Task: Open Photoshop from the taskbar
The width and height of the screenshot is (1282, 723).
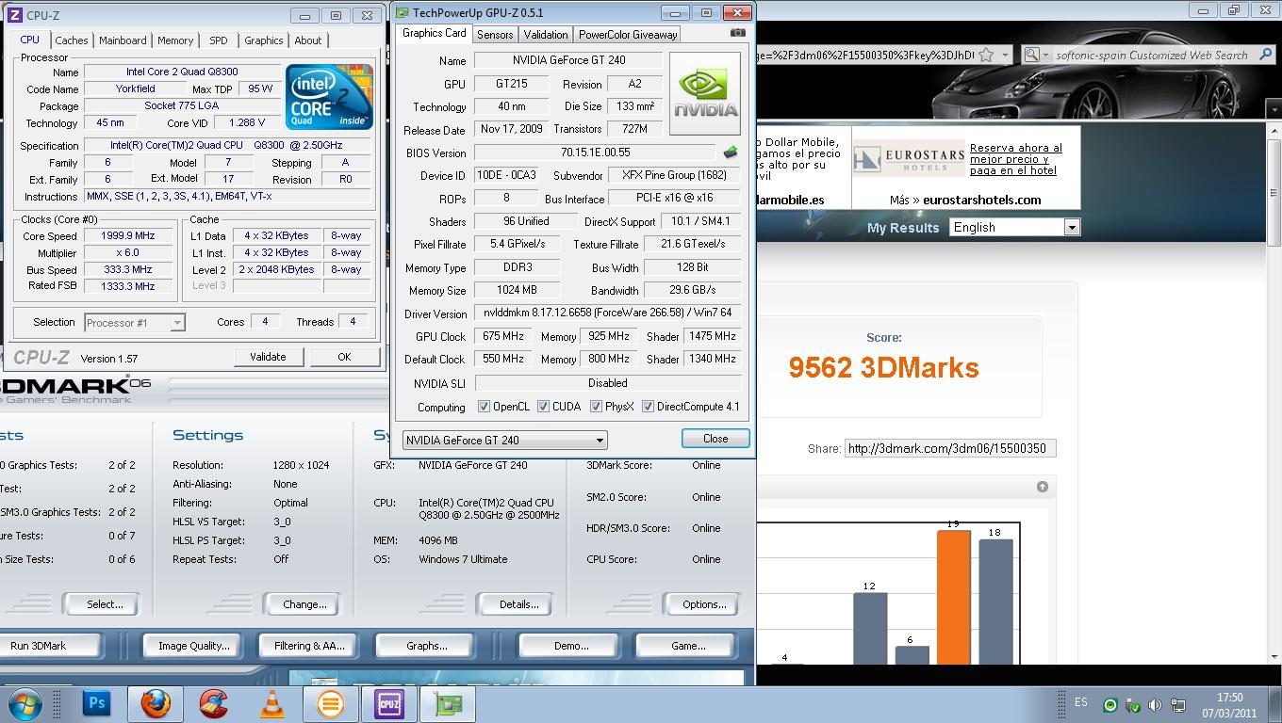Action: pos(96,703)
